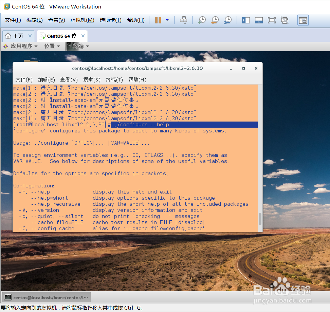Click the console view icon in toolbar
Image resolution: width=330 pixels, height=312 pixels.
coord(303,20)
